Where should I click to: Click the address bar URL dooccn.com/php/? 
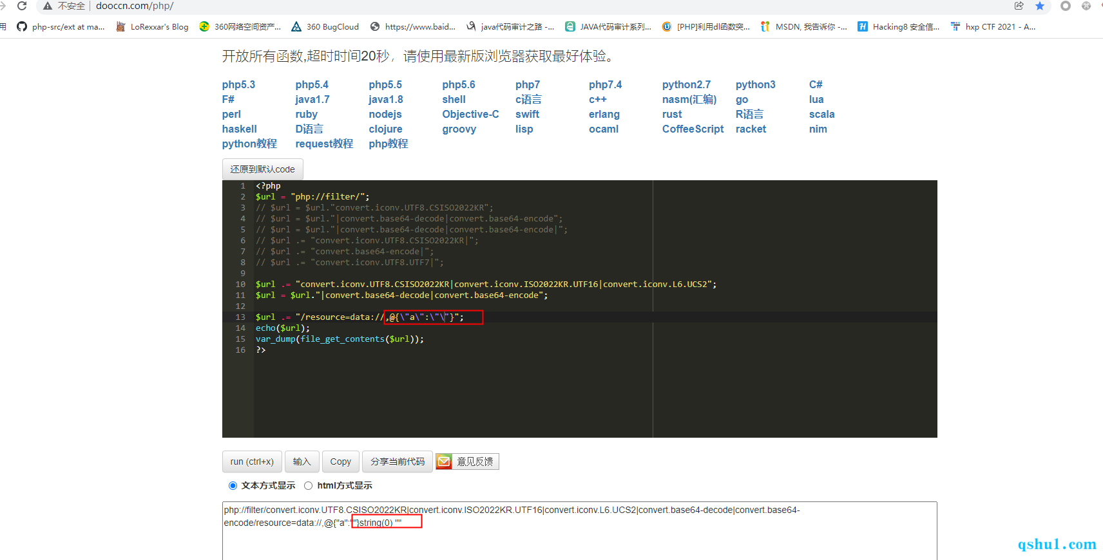135,6
